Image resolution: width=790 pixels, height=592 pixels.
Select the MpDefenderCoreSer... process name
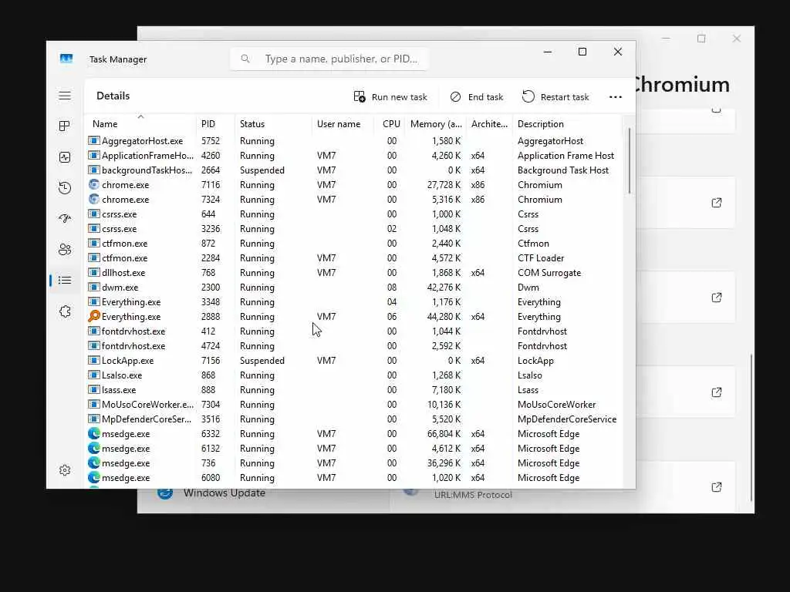point(147,419)
